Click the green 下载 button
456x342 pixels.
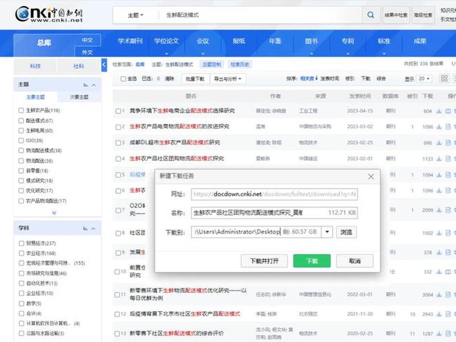click(312, 261)
